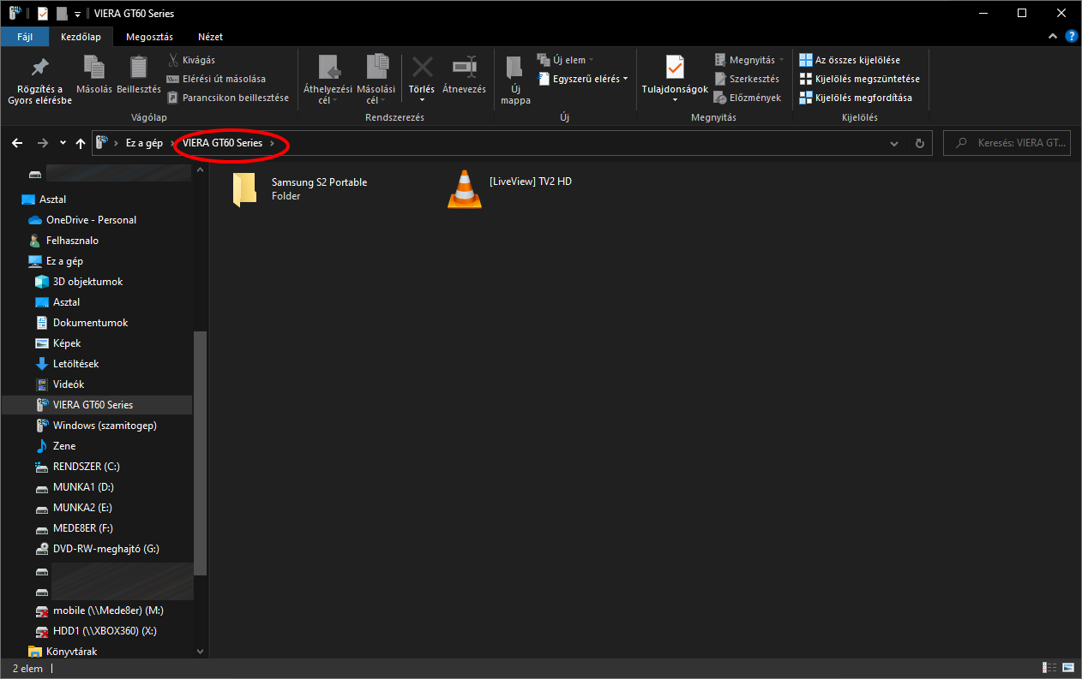Image resolution: width=1082 pixels, height=679 pixels.
Task: Switch to details view in status bar
Action: (x=1049, y=668)
